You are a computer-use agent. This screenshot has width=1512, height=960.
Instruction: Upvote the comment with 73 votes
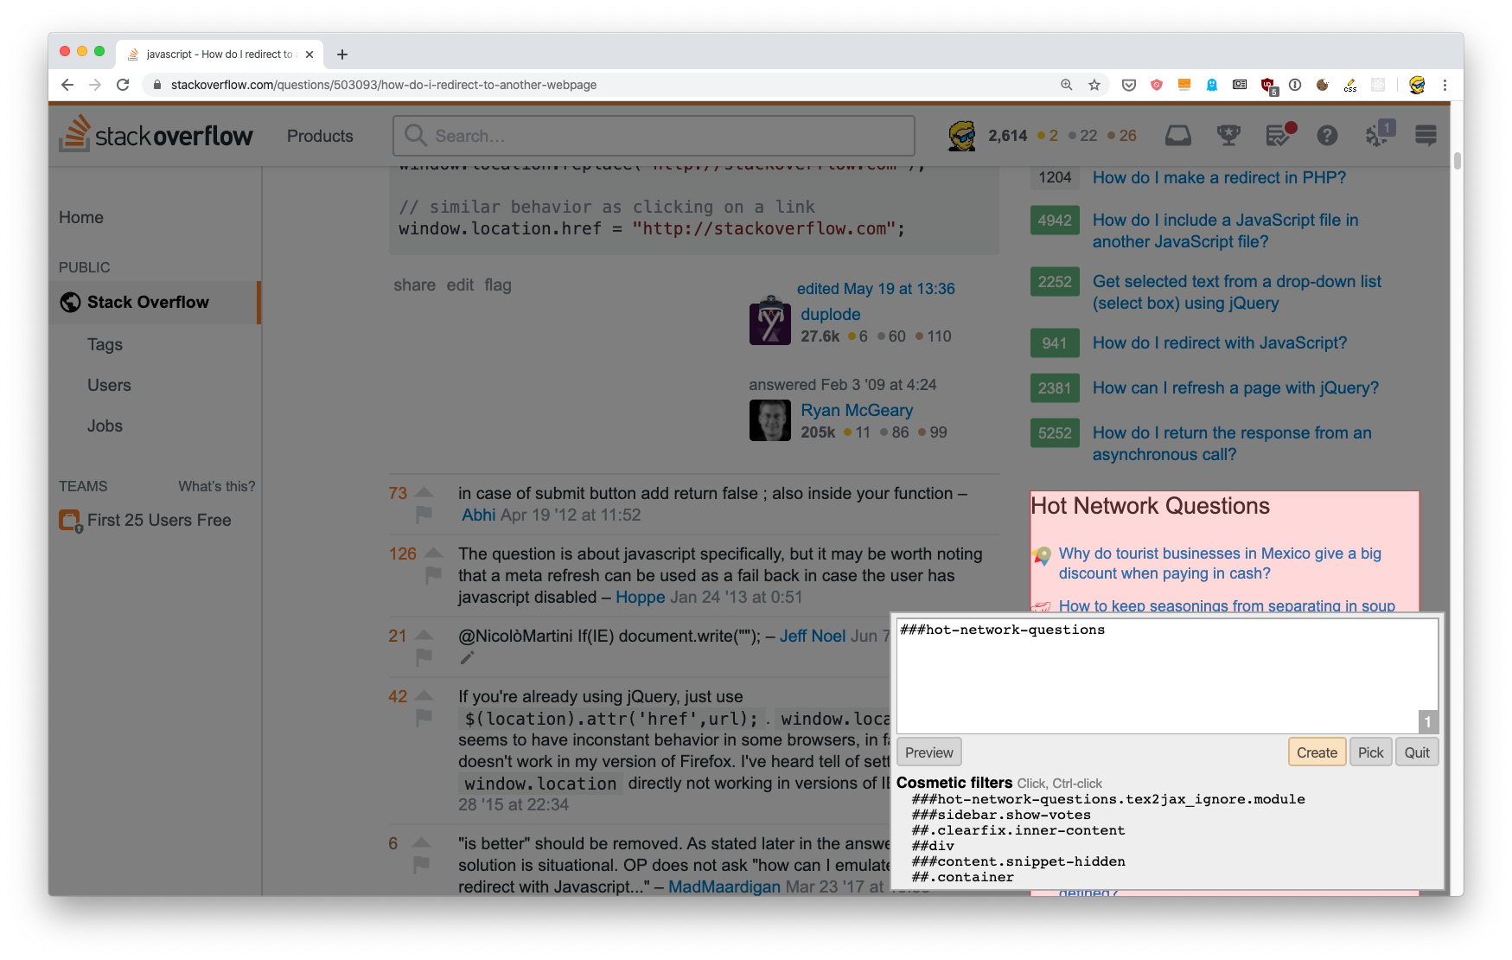[x=424, y=492]
